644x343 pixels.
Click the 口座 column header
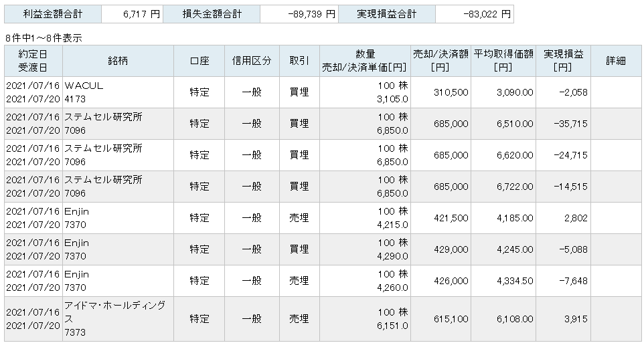coord(199,61)
